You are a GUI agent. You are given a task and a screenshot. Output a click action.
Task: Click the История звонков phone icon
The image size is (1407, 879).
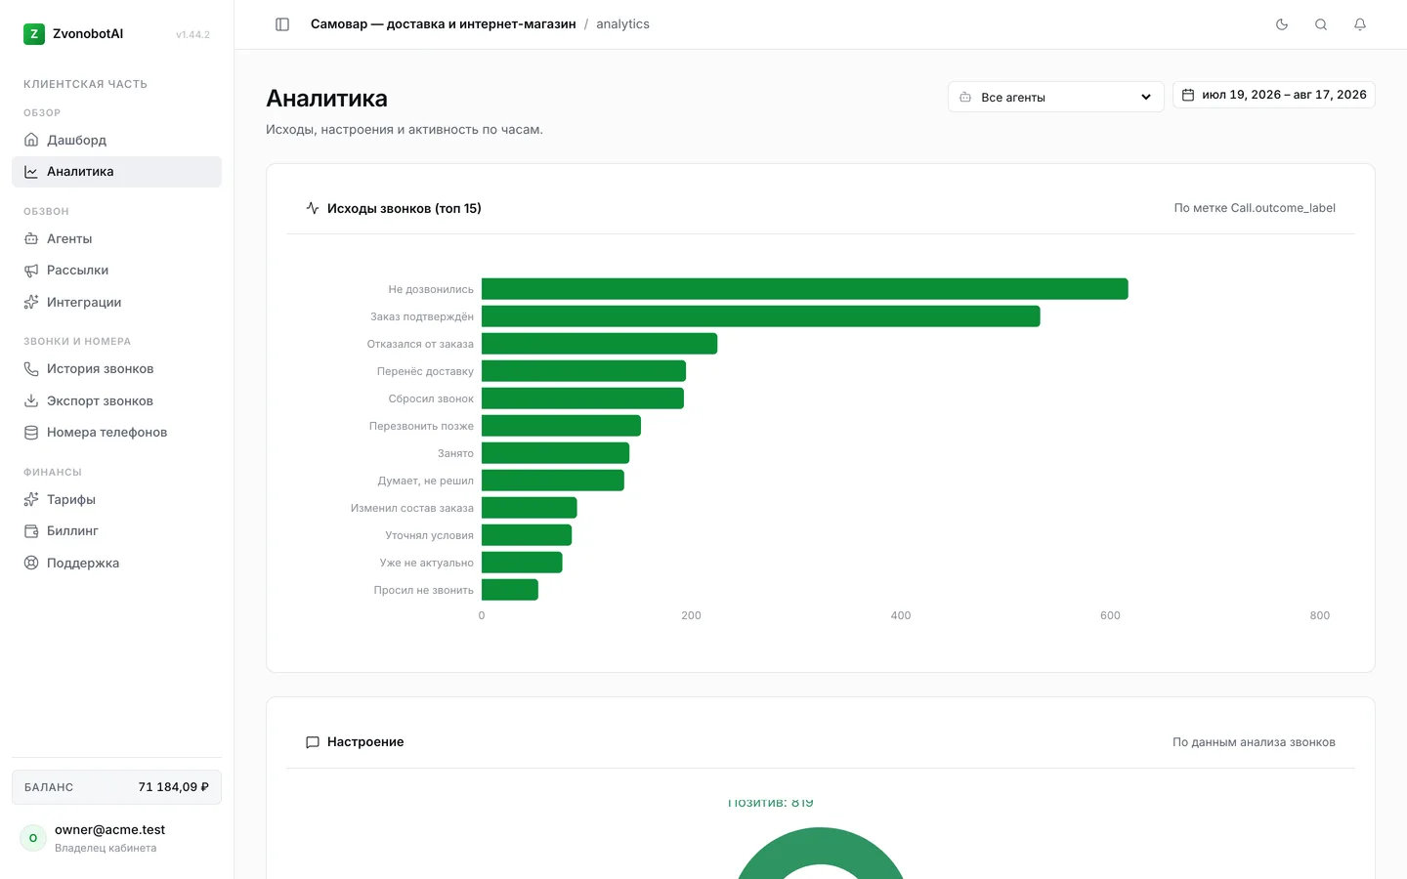point(31,369)
